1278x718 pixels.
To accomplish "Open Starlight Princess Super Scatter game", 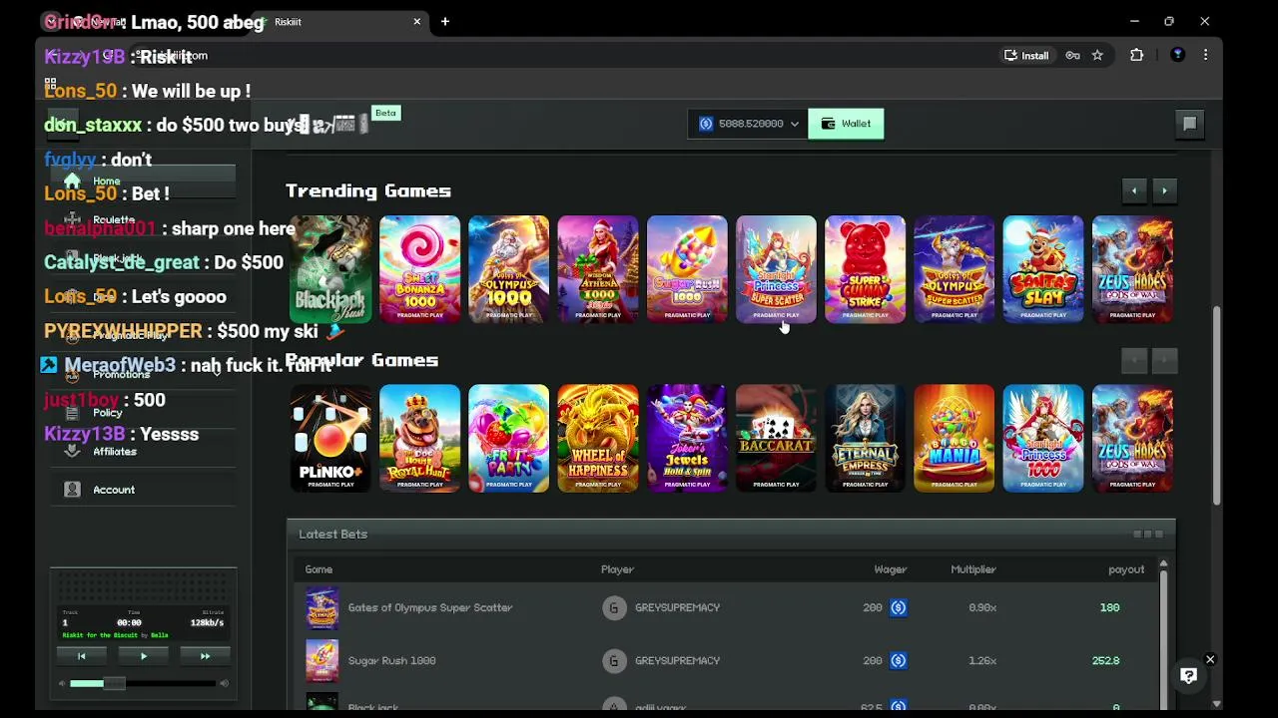I will [776, 269].
